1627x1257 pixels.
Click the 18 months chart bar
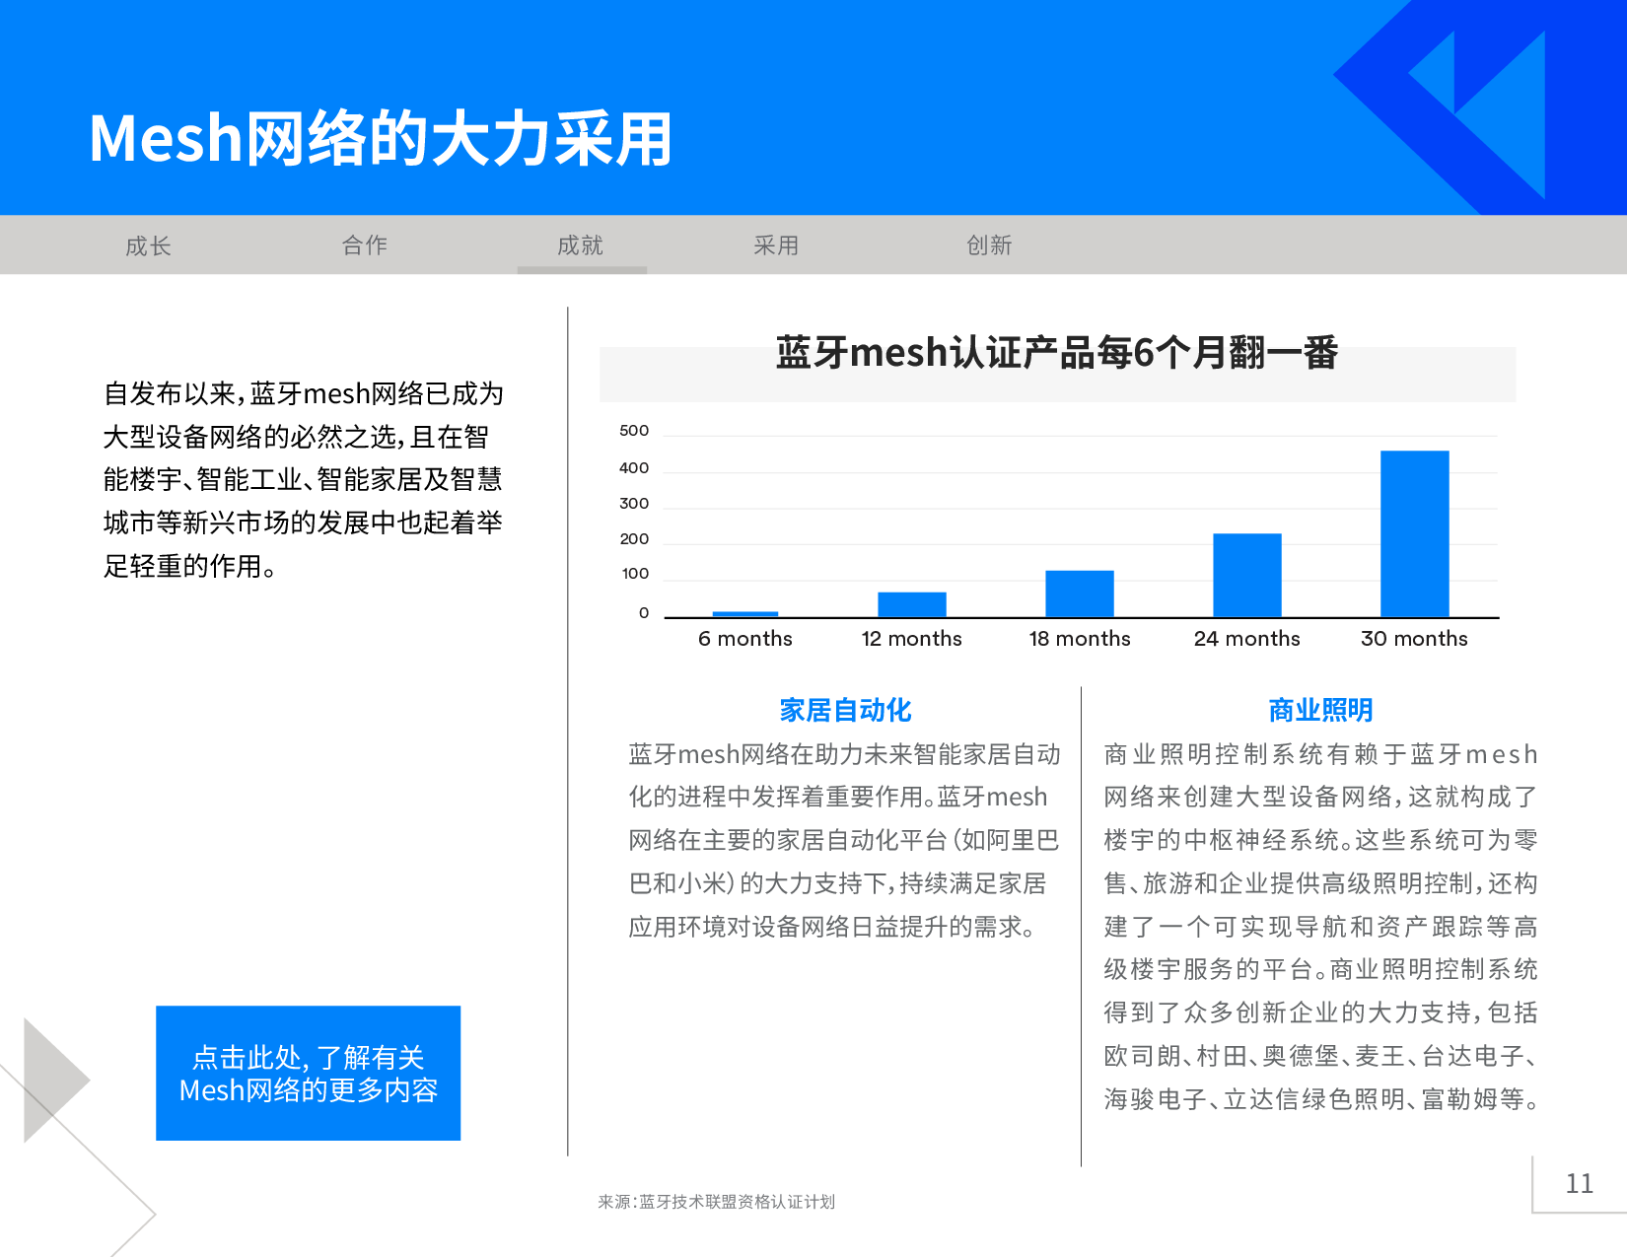pyautogui.click(x=1080, y=594)
